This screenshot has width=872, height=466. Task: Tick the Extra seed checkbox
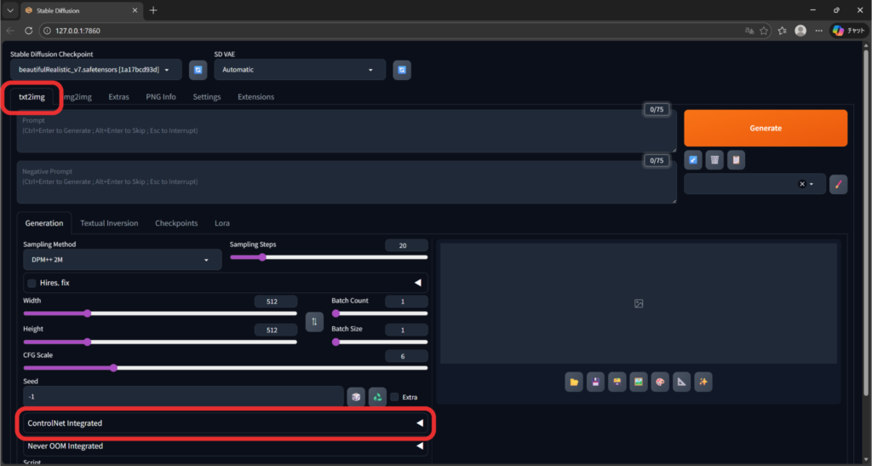click(x=394, y=397)
